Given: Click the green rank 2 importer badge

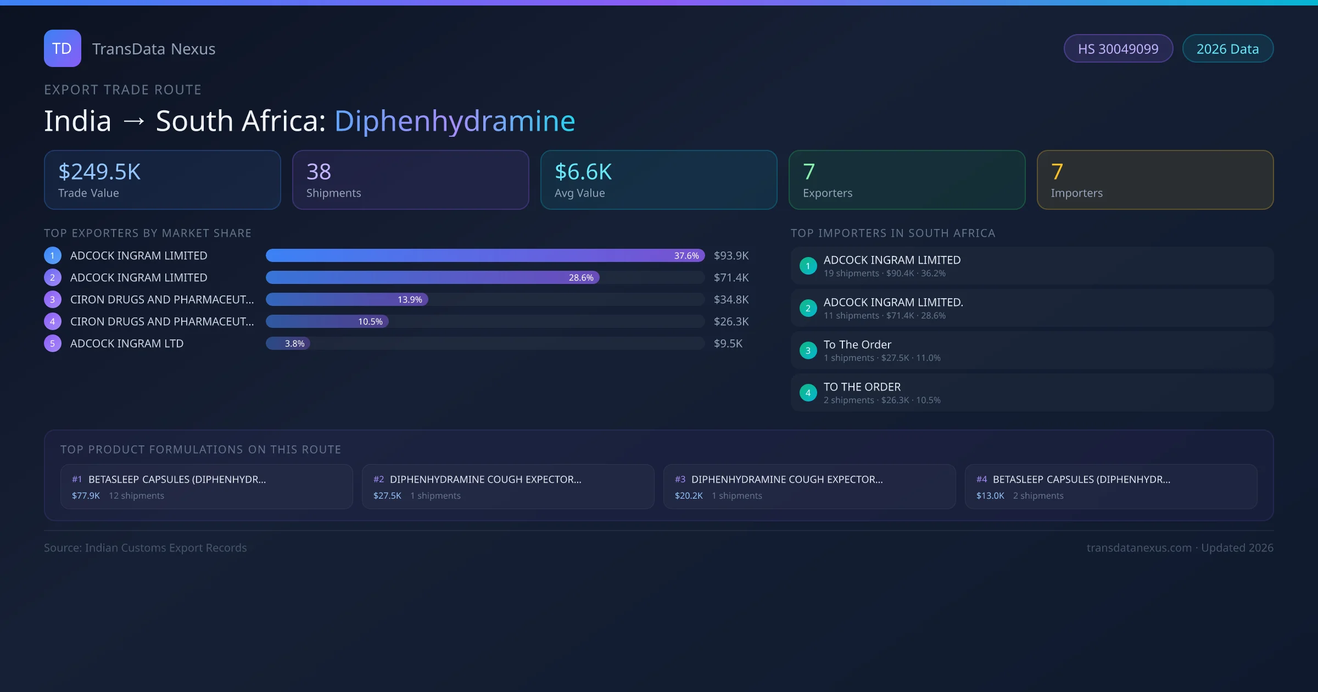Looking at the screenshot, I should coord(808,308).
